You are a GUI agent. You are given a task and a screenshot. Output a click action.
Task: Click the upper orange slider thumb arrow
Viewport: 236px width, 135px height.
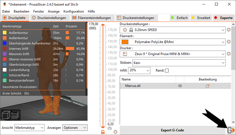[x=103, y=25]
